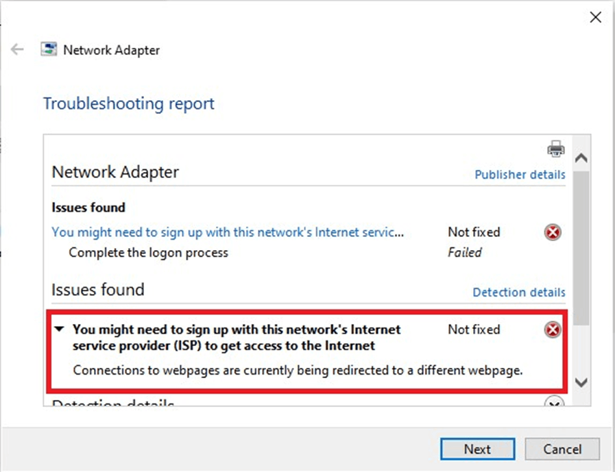The height and width of the screenshot is (472, 615).
Task: Click the Network Adapter title icon
Action: click(49, 49)
